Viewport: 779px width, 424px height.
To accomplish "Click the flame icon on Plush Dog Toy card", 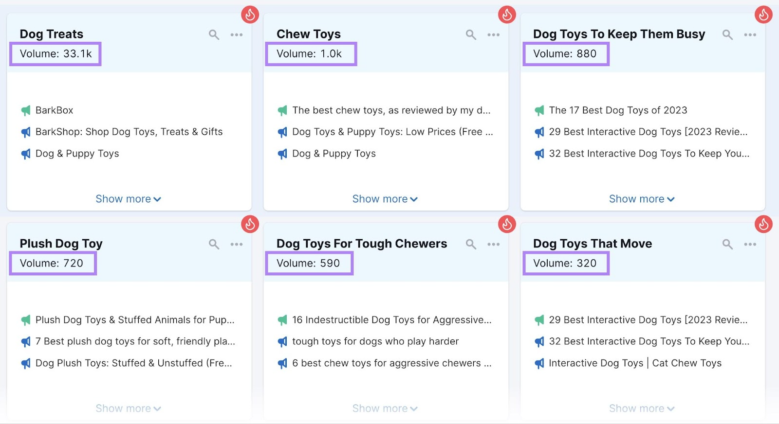I will tap(250, 224).
